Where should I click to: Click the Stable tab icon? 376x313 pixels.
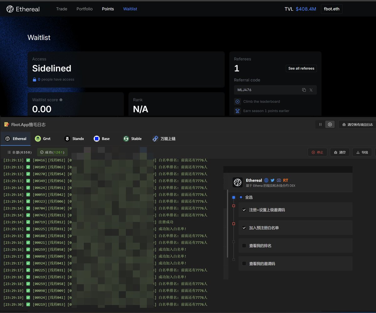[x=126, y=139]
